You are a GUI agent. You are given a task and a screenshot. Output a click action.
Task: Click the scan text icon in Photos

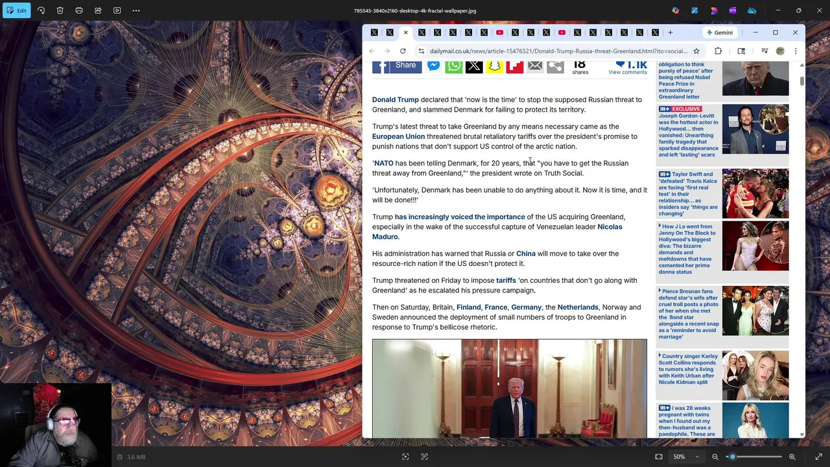[x=425, y=457]
